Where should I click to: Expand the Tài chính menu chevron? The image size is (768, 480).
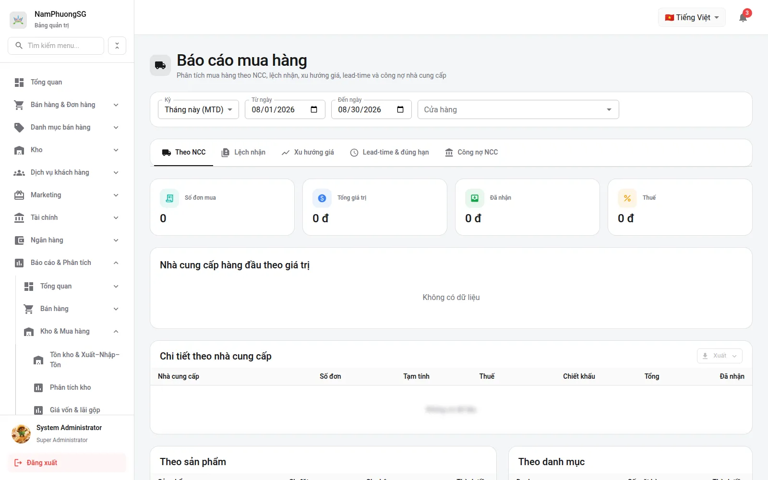point(116,217)
